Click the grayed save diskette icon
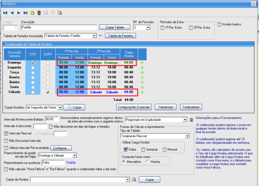This screenshot has height=186, width=259. pyautogui.click(x=46, y=13)
